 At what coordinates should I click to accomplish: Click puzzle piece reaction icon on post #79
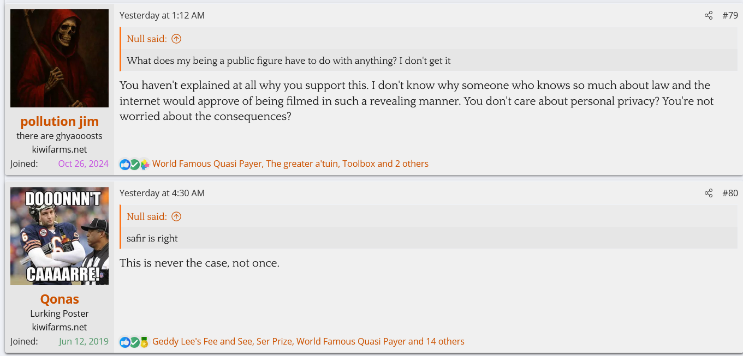click(x=144, y=164)
